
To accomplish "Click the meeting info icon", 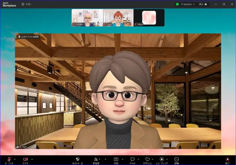I will coord(23,4).
